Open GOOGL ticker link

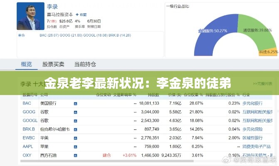click(30, 120)
